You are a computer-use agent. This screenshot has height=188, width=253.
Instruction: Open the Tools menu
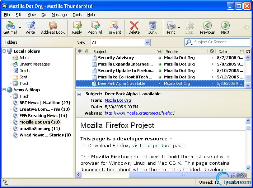click(77, 15)
